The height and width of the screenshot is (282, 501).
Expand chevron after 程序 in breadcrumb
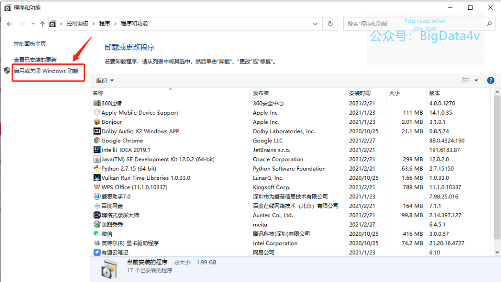point(116,24)
